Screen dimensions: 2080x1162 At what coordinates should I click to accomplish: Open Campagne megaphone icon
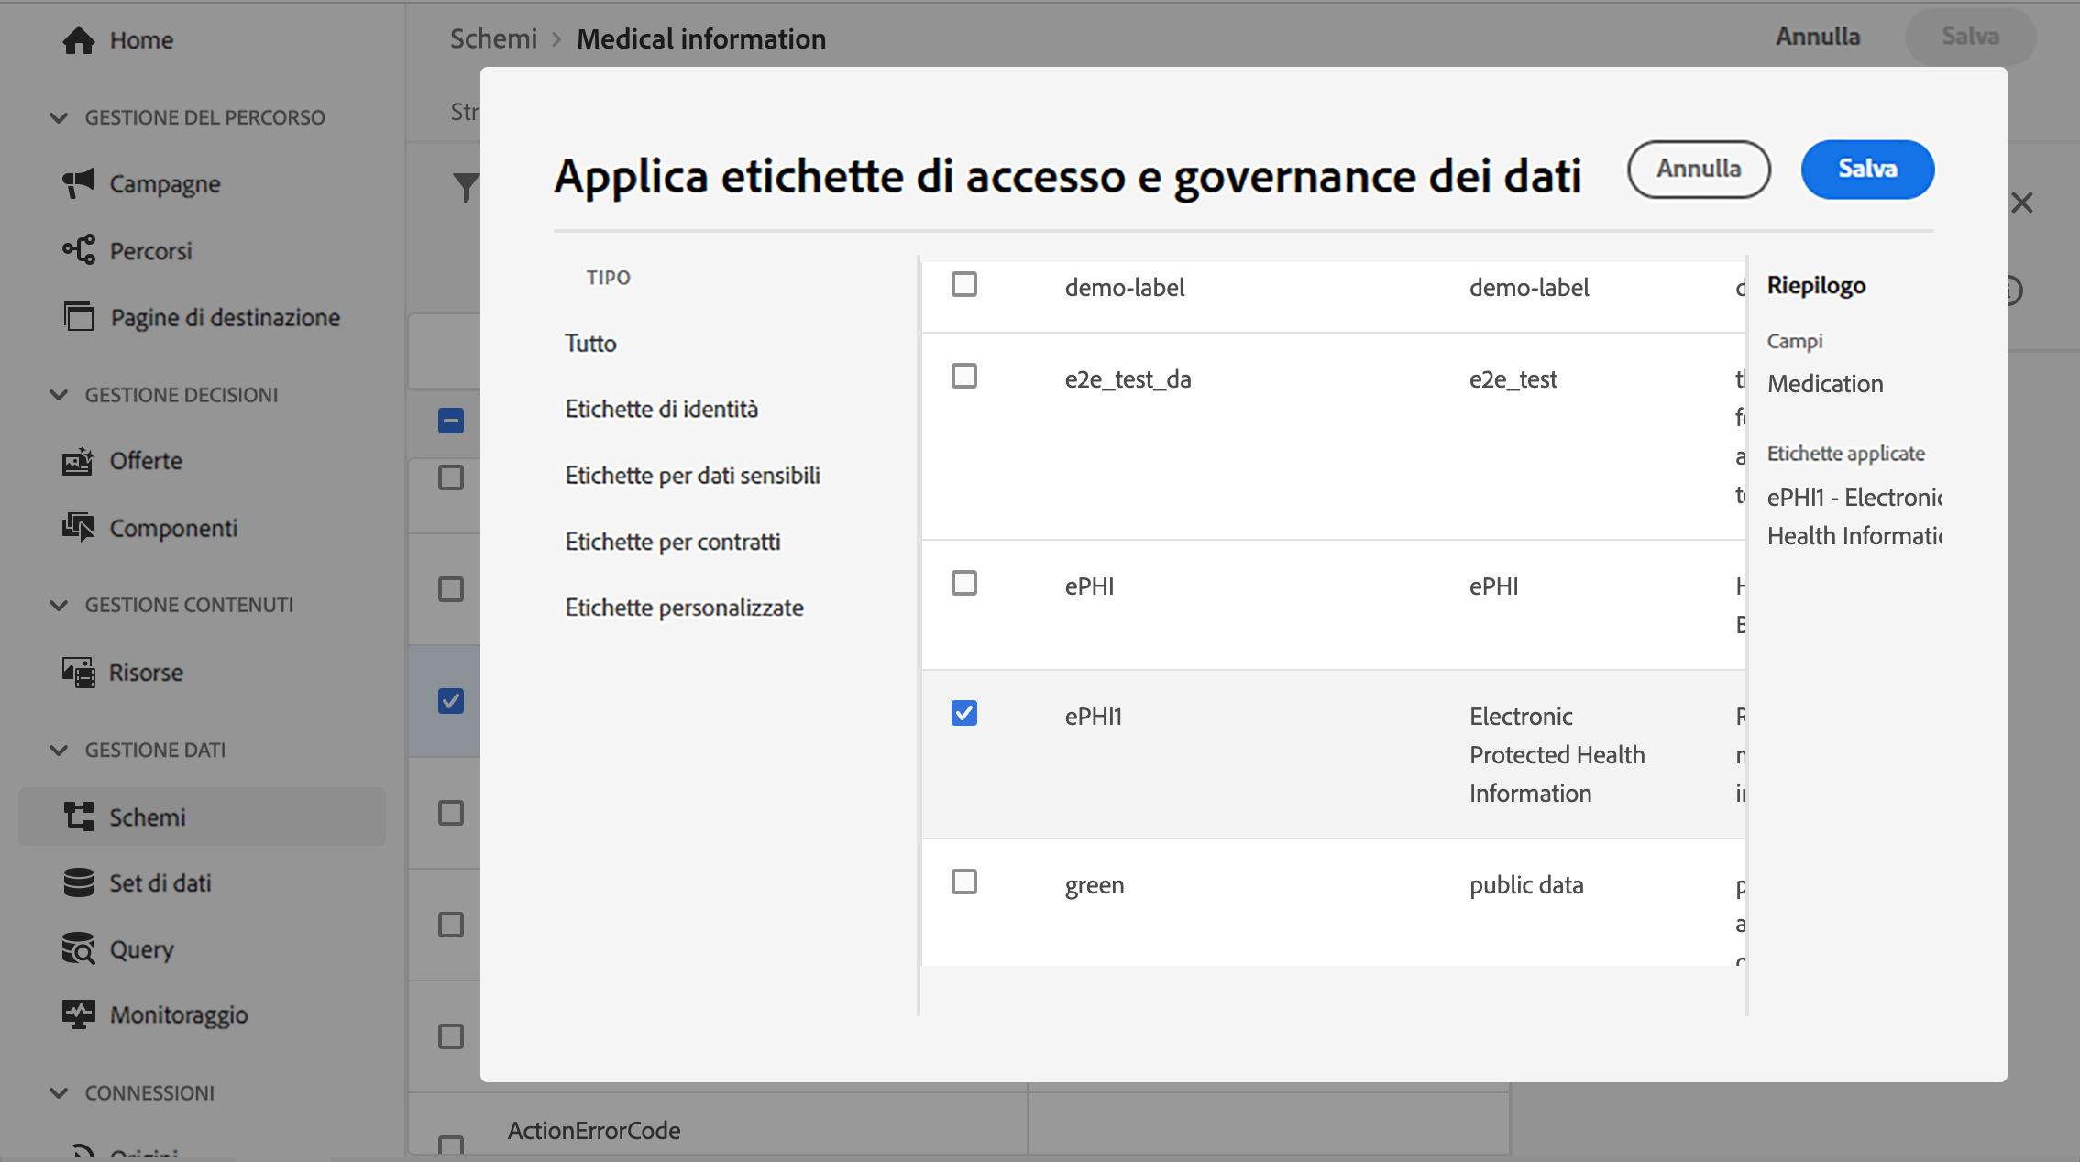click(x=79, y=183)
